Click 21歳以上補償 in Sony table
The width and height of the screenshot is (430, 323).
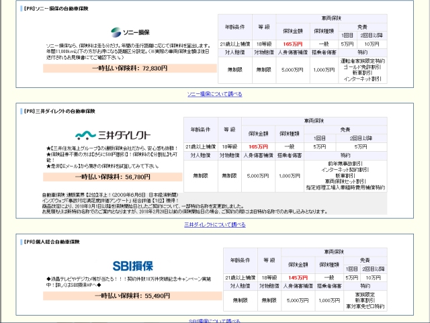(235, 44)
